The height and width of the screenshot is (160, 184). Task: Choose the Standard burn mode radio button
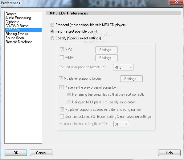pyautogui.click(x=52, y=25)
